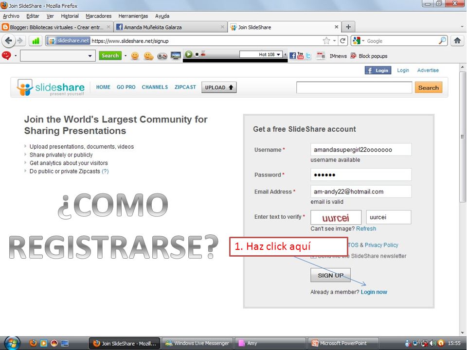The width and height of the screenshot is (467, 350).
Task: Click the Privacy Policy link
Action: (x=381, y=245)
